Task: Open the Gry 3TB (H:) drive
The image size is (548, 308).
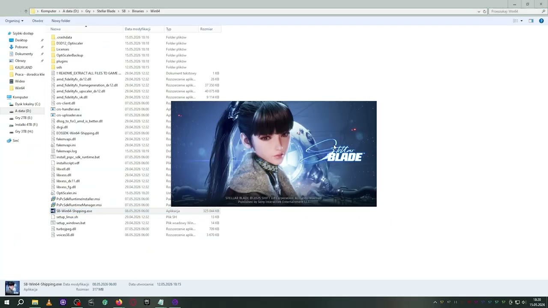Action: (x=24, y=131)
